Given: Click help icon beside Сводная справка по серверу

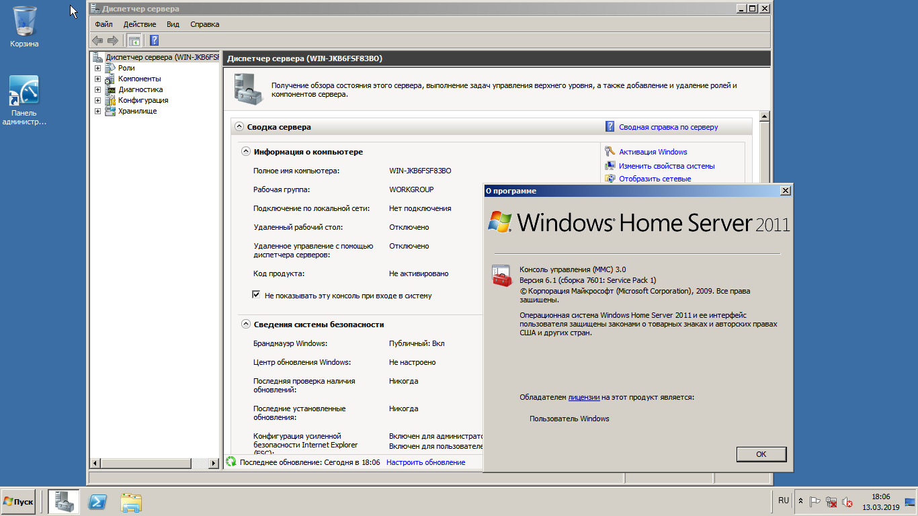Looking at the screenshot, I should [610, 126].
